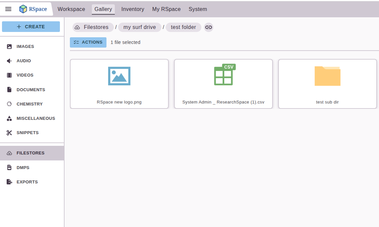Open the DMPs section label
Screen dimensions: 379x227
23,167
